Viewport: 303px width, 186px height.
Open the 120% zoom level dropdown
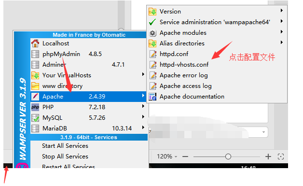167,157
